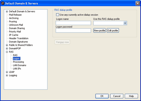Screen dimensions: 141x101
Task: Expand Public & Shared Folders node
Action: point(7,45)
